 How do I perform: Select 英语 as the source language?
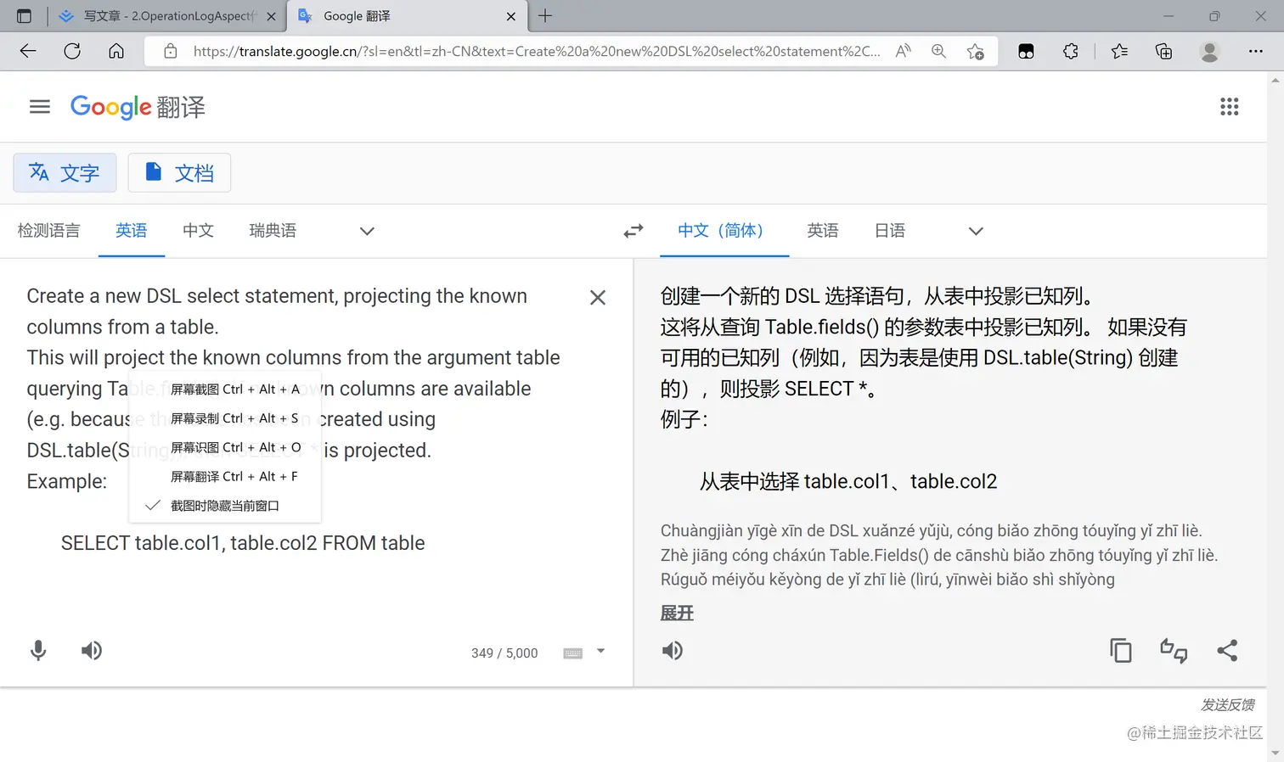[x=132, y=231]
